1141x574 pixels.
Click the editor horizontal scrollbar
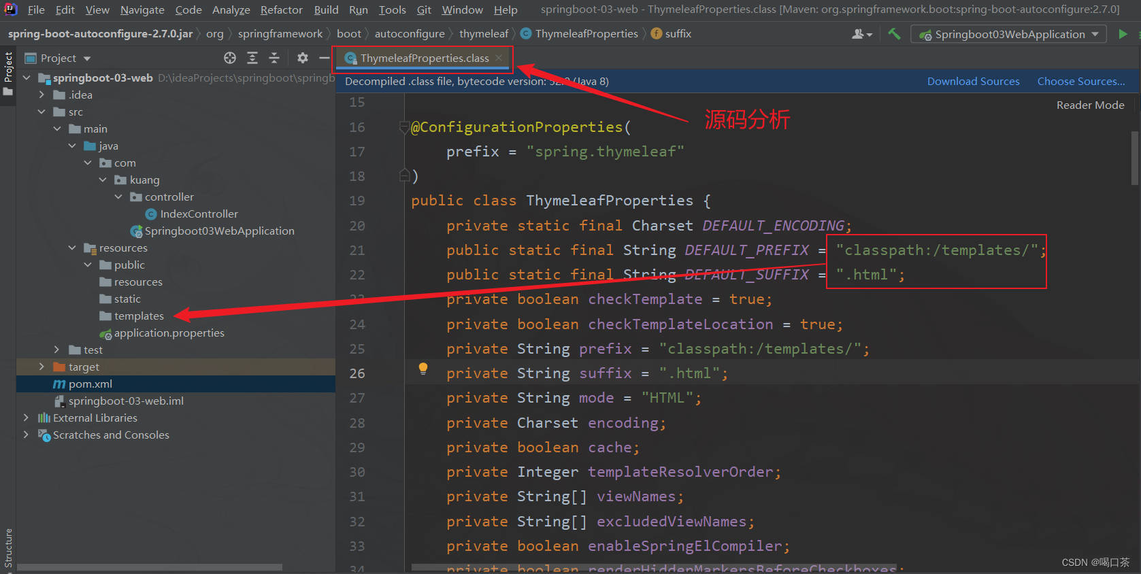pyautogui.click(x=653, y=567)
